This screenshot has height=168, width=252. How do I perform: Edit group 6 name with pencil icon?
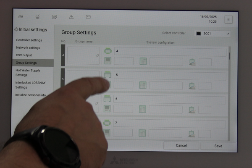tap(97, 103)
